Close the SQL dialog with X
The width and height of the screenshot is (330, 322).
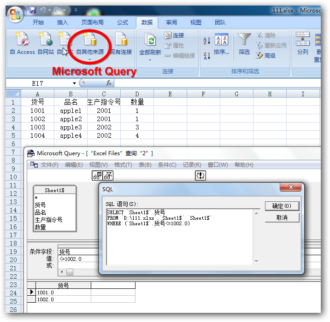click(x=291, y=187)
